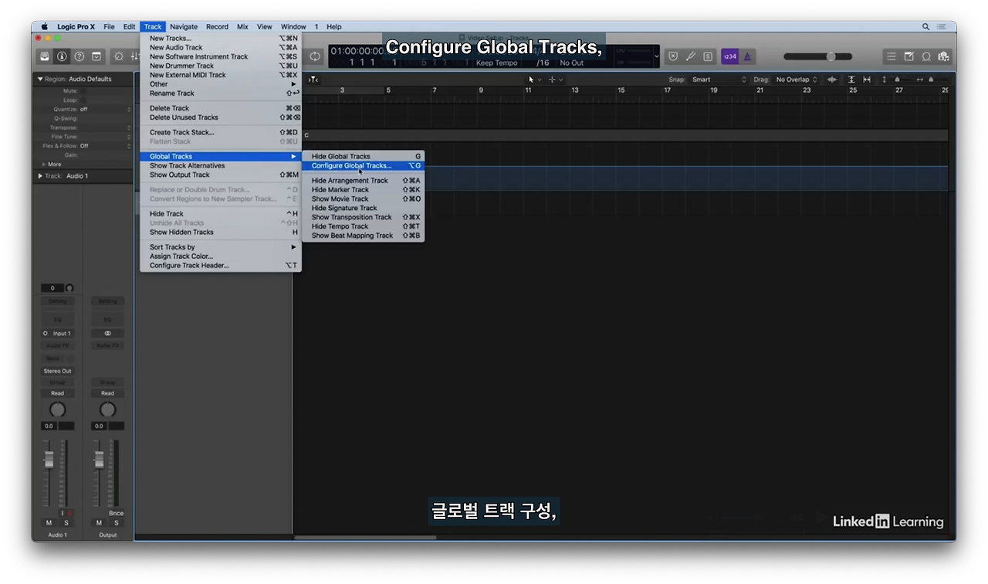
Task: Select Show Transposition Track
Action: [363, 217]
